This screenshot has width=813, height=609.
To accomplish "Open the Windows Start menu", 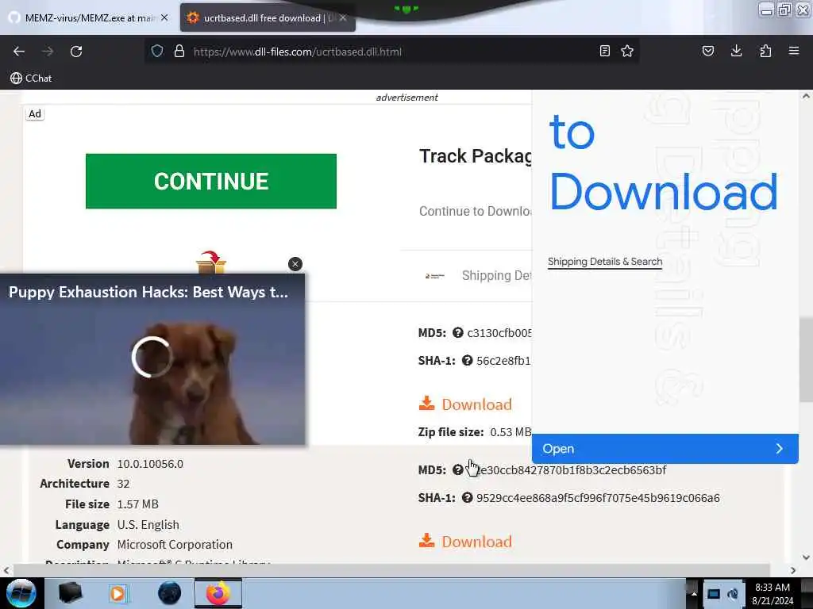I will 20,593.
